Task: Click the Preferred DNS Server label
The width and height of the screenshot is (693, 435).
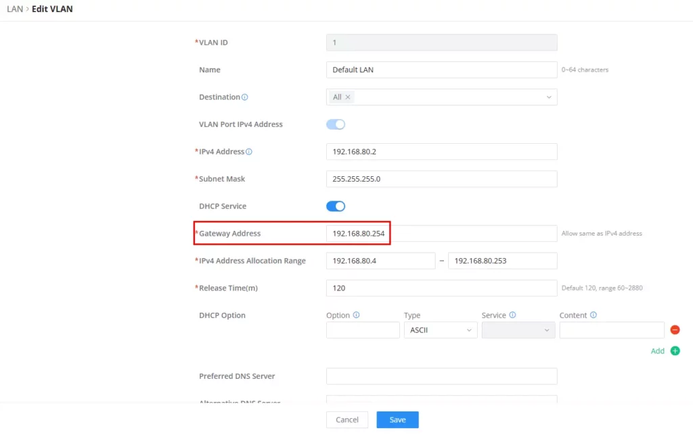Action: coord(237,376)
